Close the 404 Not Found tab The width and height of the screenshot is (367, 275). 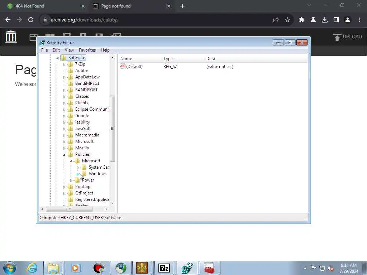click(x=83, y=6)
